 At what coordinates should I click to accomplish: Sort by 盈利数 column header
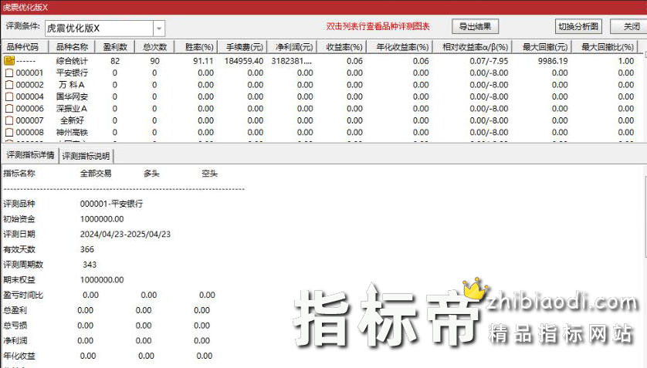coord(115,47)
